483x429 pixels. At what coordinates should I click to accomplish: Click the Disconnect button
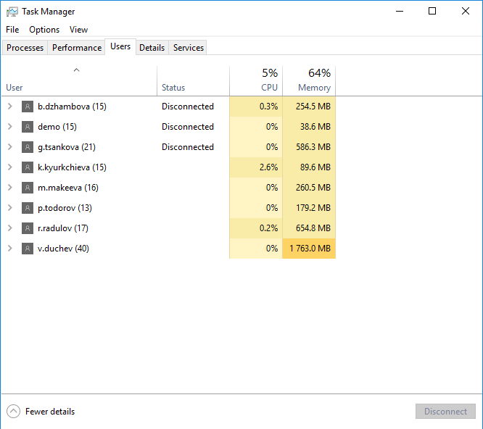(x=445, y=412)
